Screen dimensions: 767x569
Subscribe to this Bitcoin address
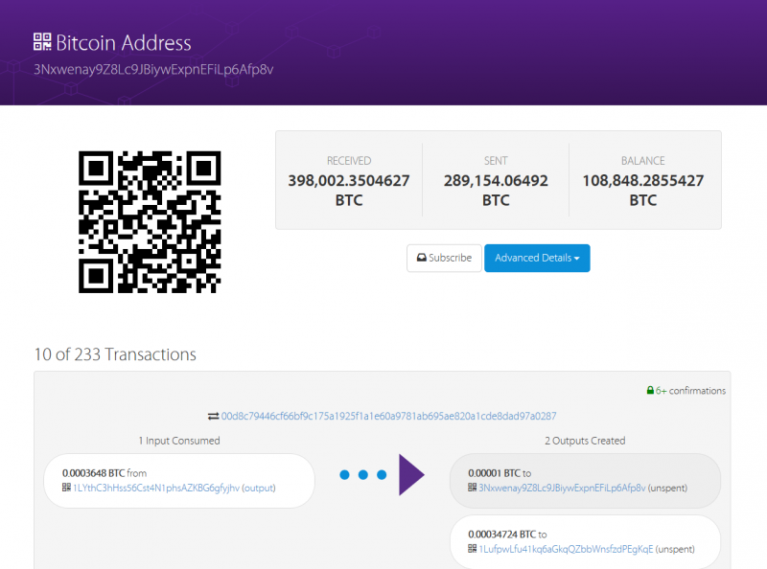click(x=444, y=258)
